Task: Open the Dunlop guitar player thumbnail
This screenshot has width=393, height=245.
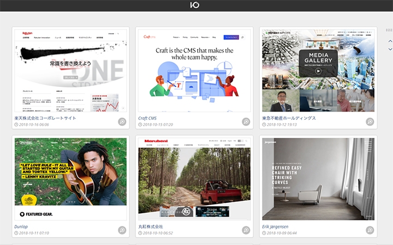Action: click(x=70, y=179)
